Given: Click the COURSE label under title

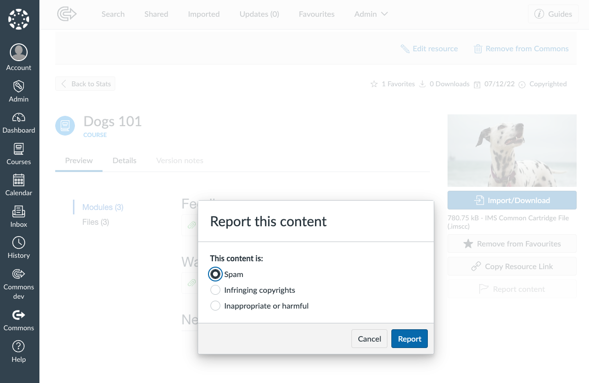Looking at the screenshot, I should pos(95,135).
